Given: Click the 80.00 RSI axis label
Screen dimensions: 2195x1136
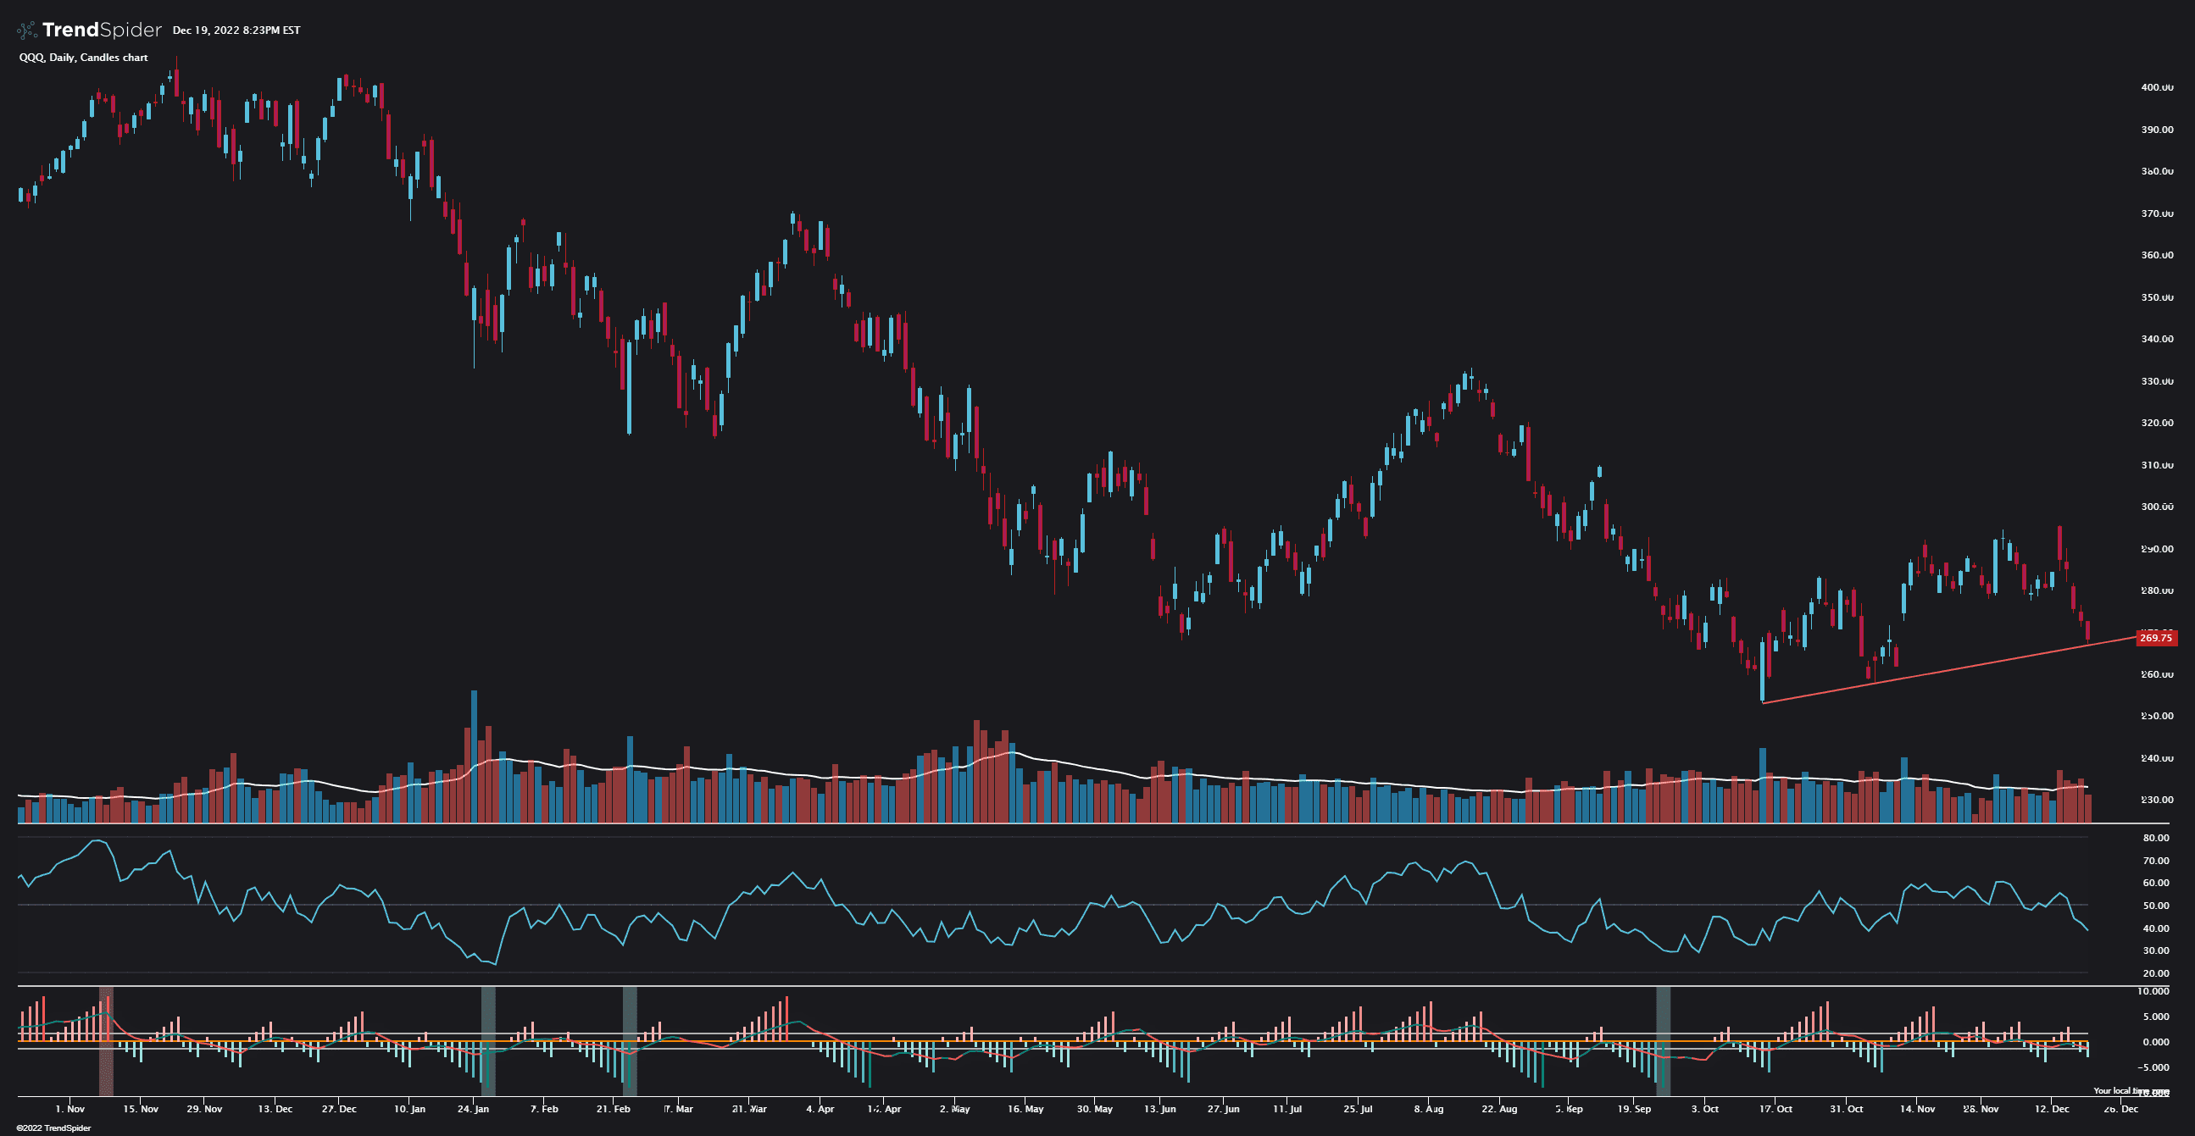Looking at the screenshot, I should point(2156,839).
